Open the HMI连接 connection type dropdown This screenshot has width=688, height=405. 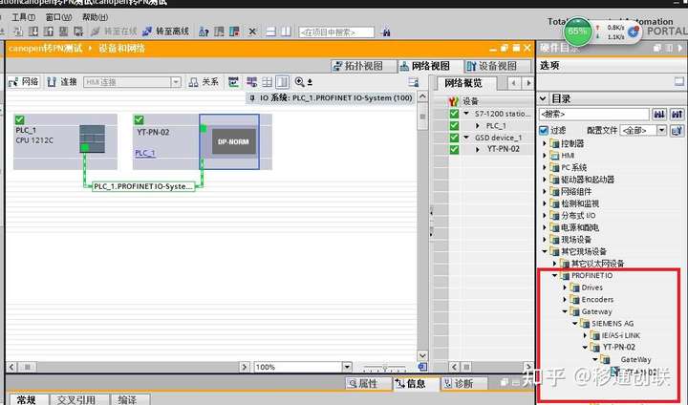(176, 82)
